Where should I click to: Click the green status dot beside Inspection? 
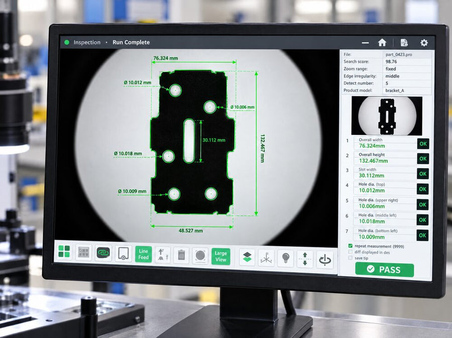(x=67, y=42)
